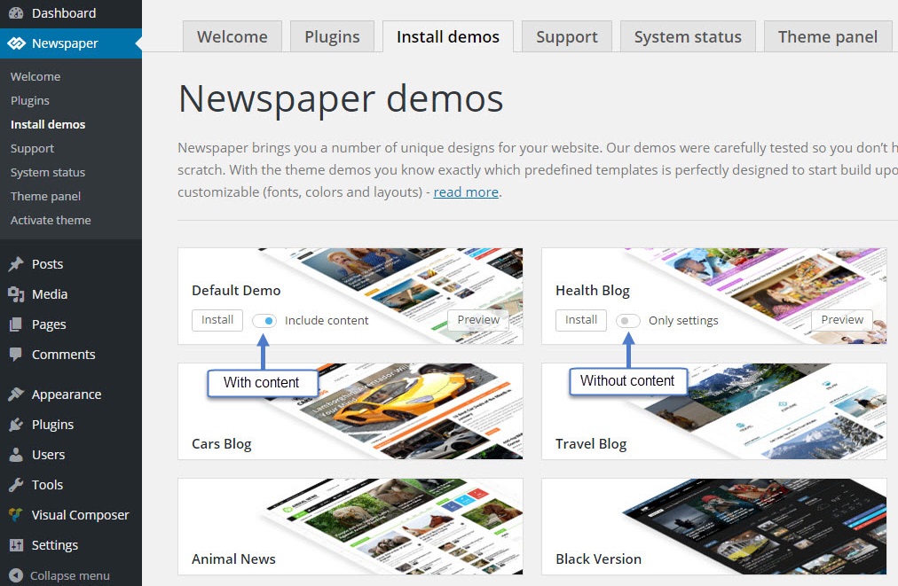Image resolution: width=898 pixels, height=586 pixels.
Task: Click the Settings sliders icon
Action: click(16, 545)
